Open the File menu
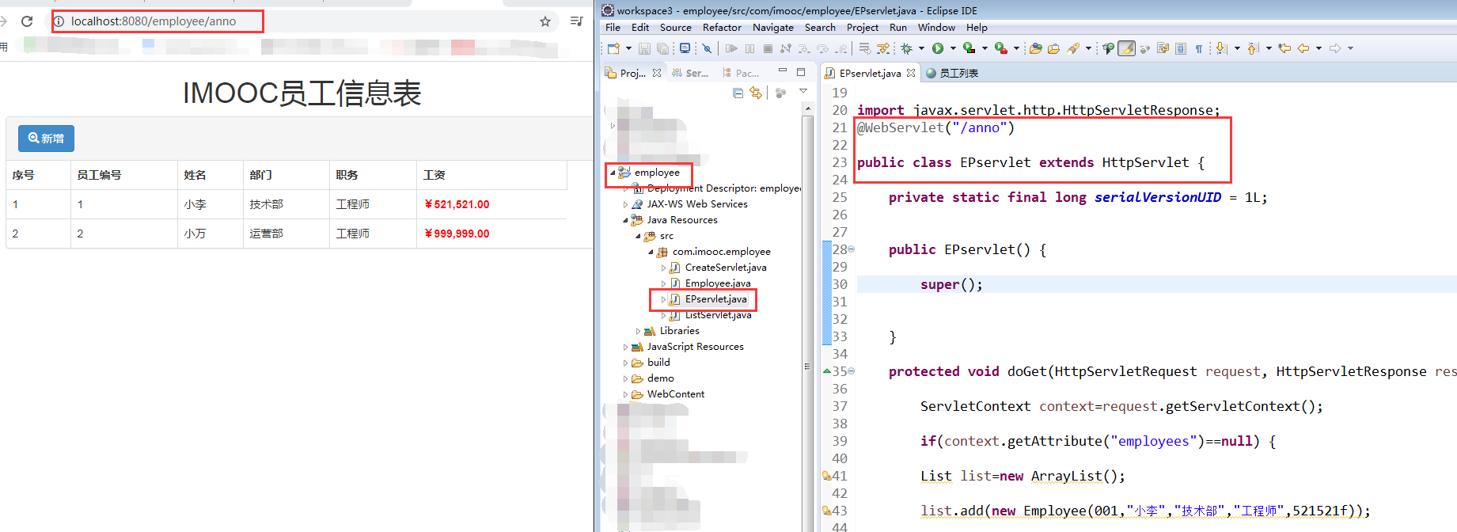Image resolution: width=1457 pixels, height=532 pixels. 613,28
